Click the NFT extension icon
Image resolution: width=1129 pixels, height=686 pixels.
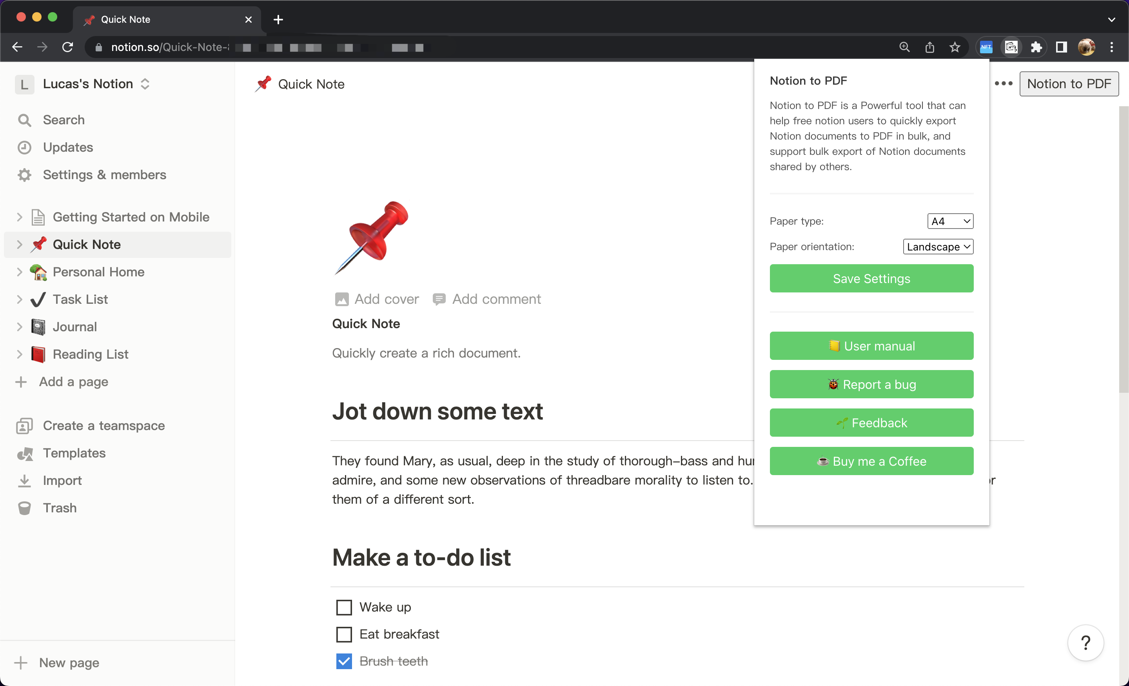click(x=986, y=47)
